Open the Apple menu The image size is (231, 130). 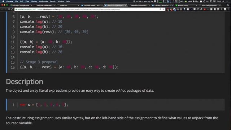(x=3, y=1)
